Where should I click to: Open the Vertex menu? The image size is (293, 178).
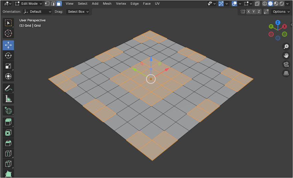[121, 4]
